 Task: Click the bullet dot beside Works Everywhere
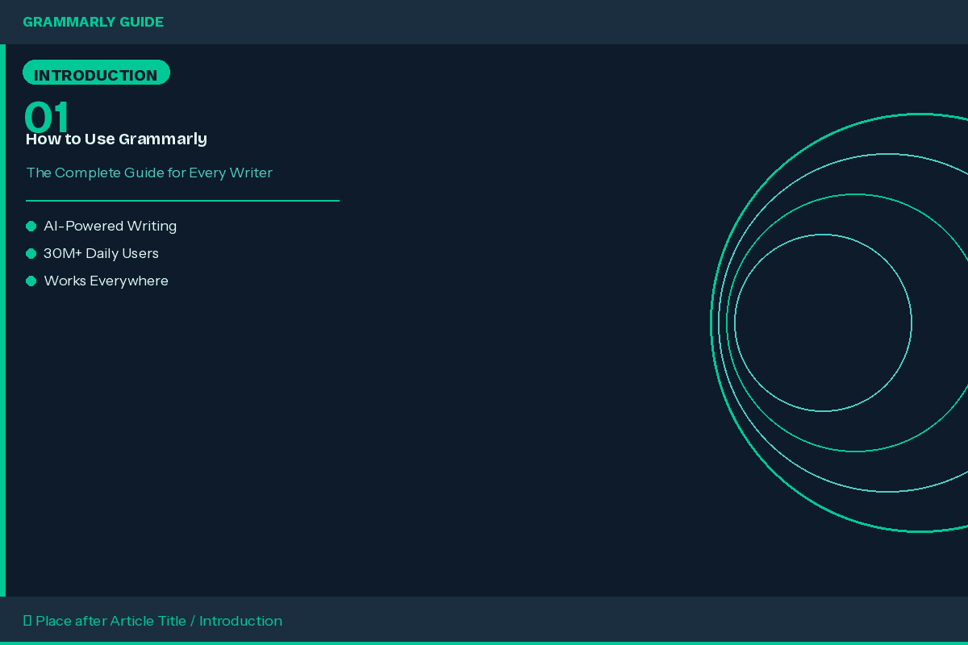point(31,281)
